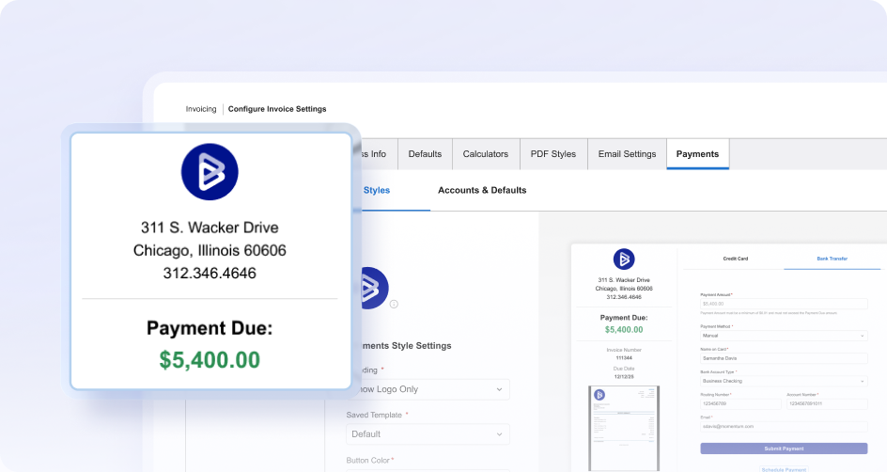Image resolution: width=887 pixels, height=472 pixels.
Task: Expand the Payment Method Manual dropdown
Action: click(784, 336)
